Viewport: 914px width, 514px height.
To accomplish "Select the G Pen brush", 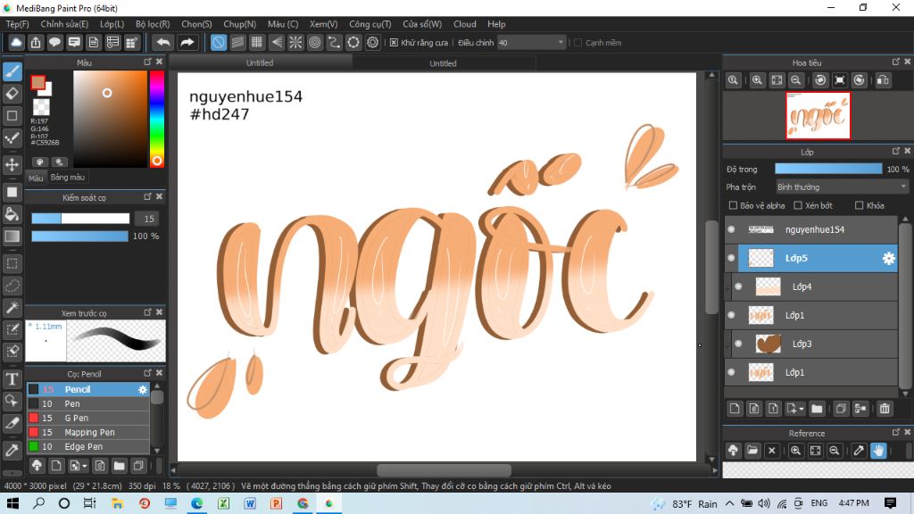I will (x=88, y=418).
